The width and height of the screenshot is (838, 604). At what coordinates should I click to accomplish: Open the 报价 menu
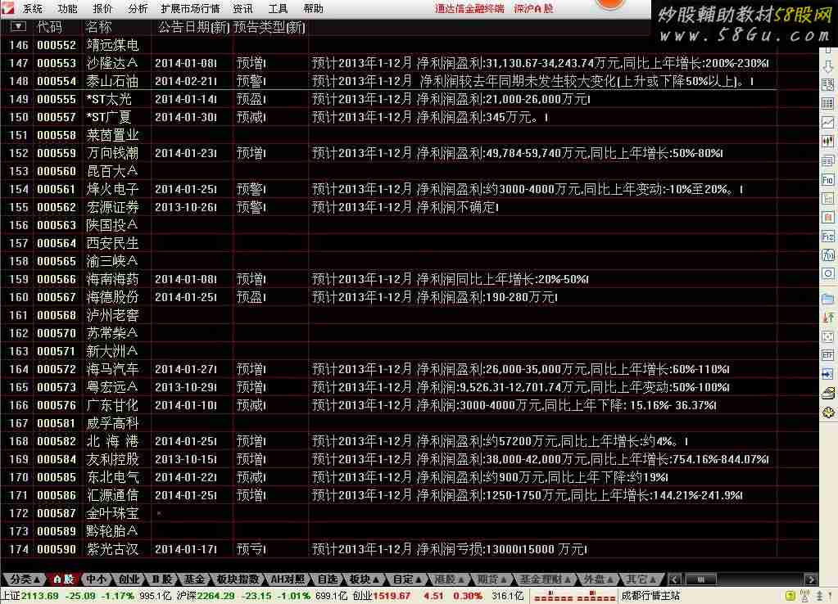pyautogui.click(x=102, y=8)
